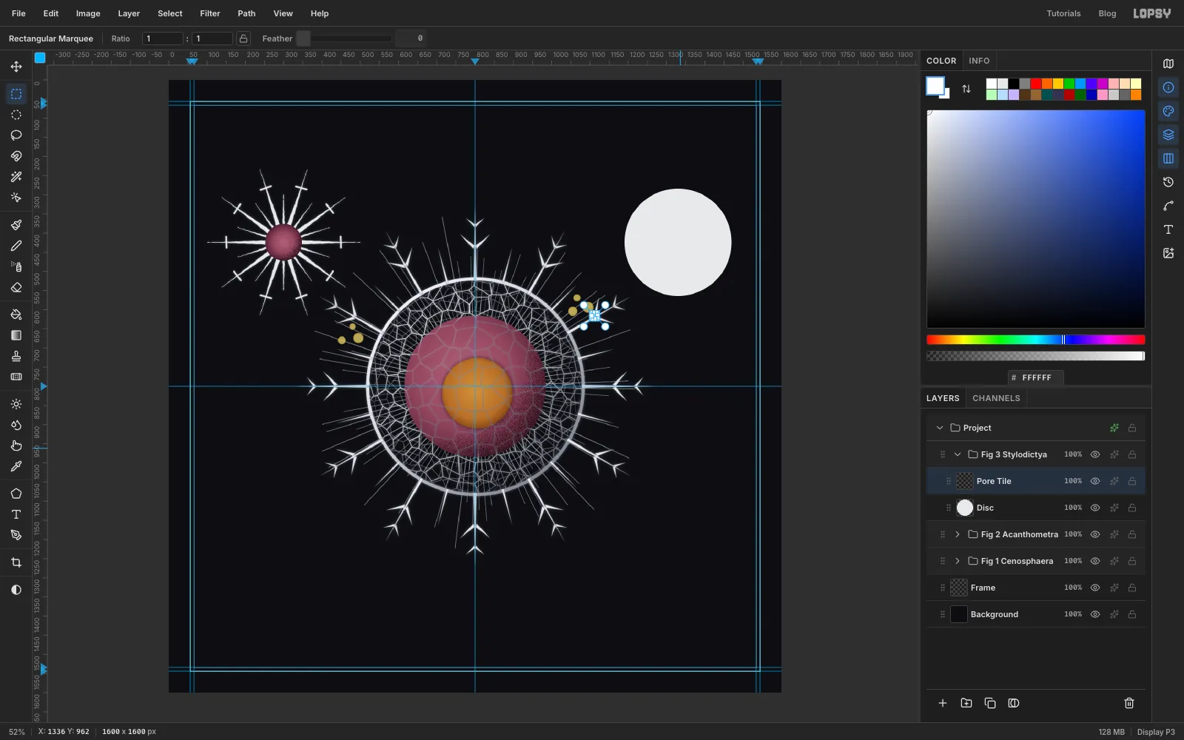Select the Text tool in left toolbar
Viewport: 1184px width, 740px height.
tap(16, 514)
